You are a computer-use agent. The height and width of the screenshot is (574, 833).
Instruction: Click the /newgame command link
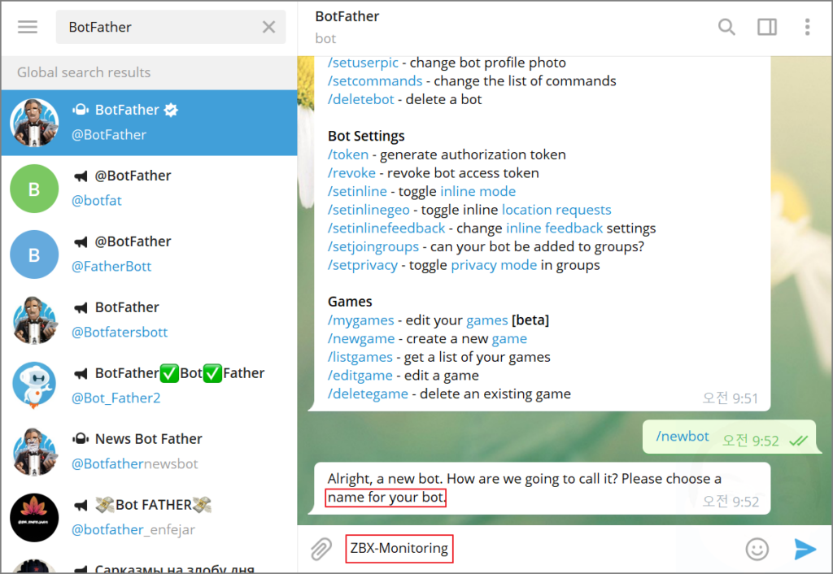click(361, 338)
